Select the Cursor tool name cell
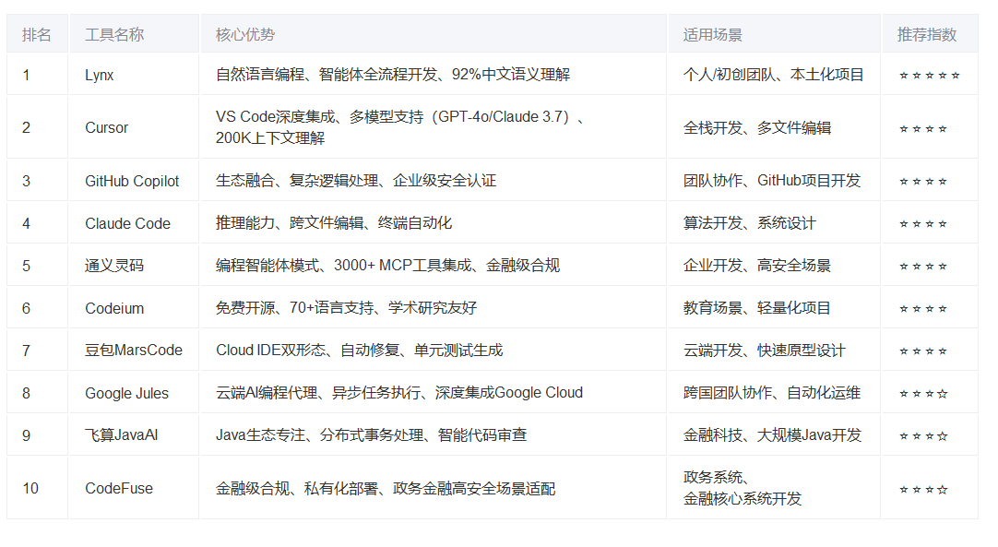Image resolution: width=998 pixels, height=547 pixels. point(134,127)
